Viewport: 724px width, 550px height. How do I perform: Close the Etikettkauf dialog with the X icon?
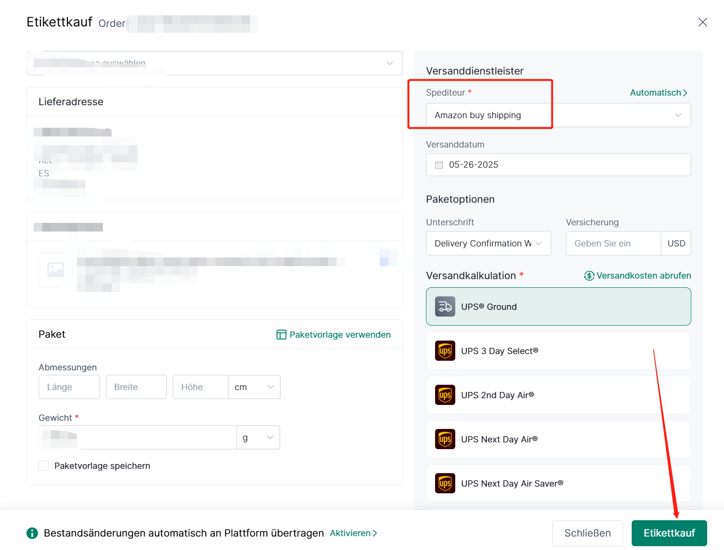702,22
